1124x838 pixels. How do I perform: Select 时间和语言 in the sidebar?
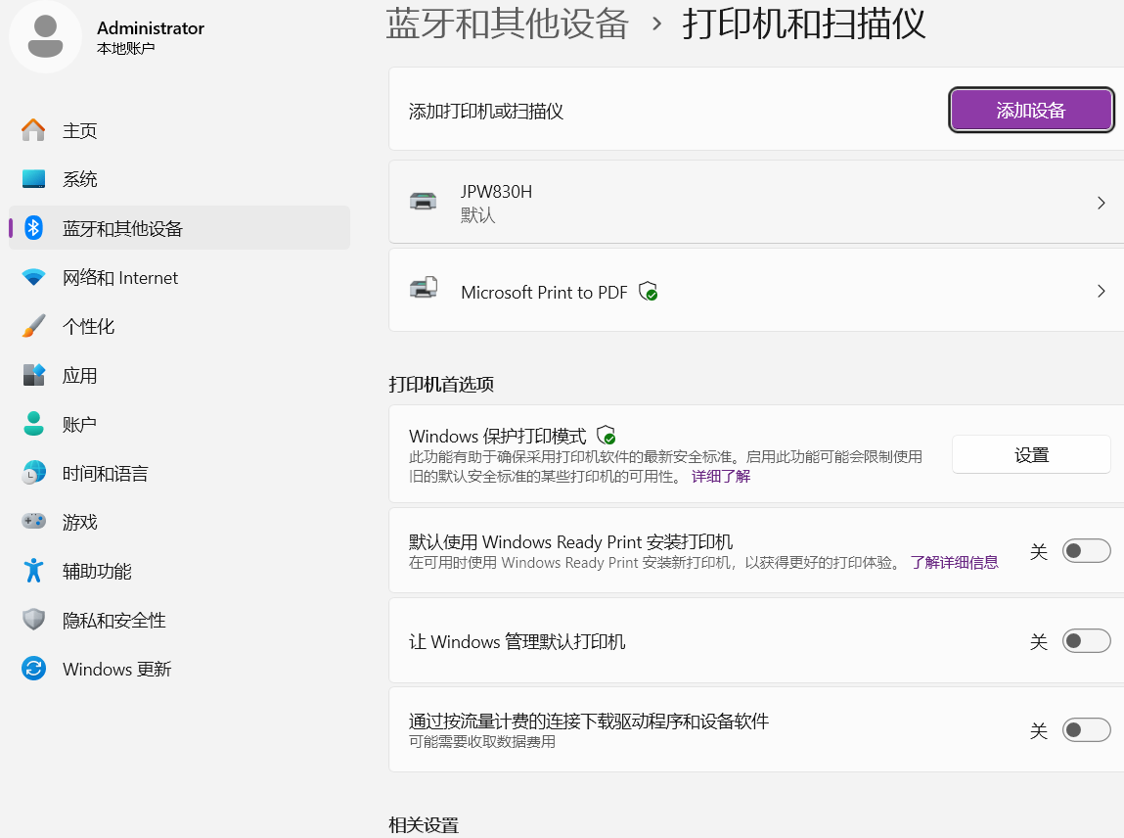(x=179, y=473)
